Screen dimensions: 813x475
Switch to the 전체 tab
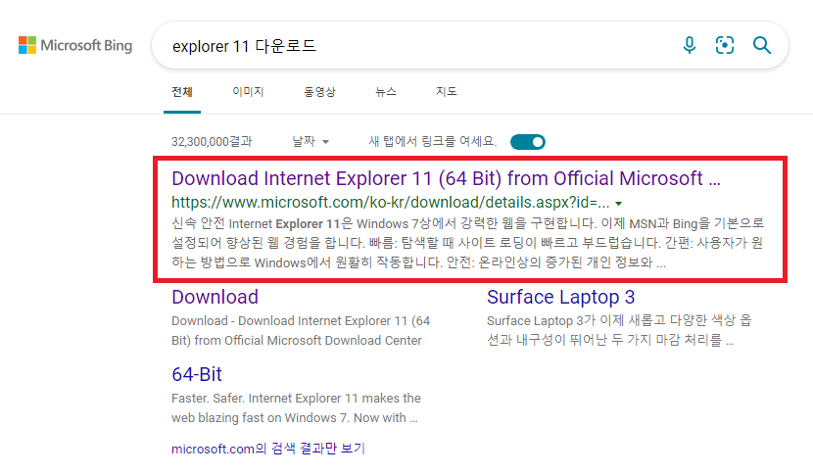point(182,92)
